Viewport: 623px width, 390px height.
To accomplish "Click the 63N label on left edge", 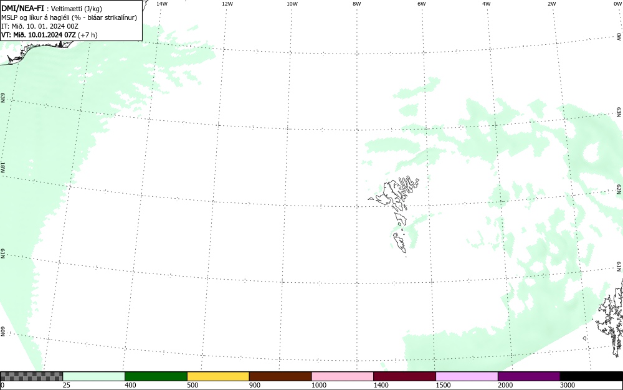I will (x=2, y=98).
